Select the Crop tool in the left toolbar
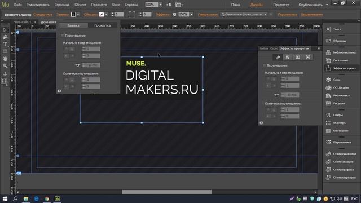Image resolution: width=361 pixels, height=203 pixels. point(5,37)
